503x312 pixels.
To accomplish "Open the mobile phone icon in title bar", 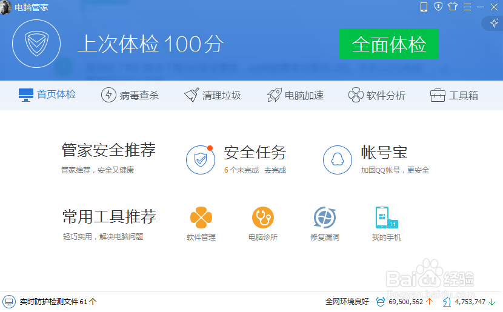I will [x=424, y=7].
